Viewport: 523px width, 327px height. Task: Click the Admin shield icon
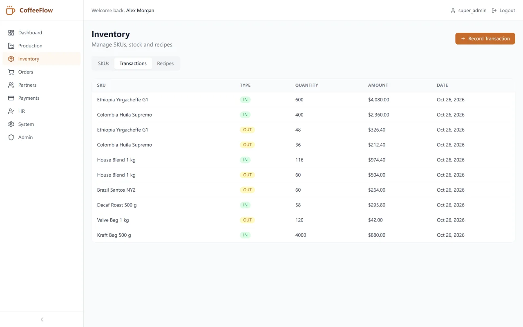coord(11,137)
